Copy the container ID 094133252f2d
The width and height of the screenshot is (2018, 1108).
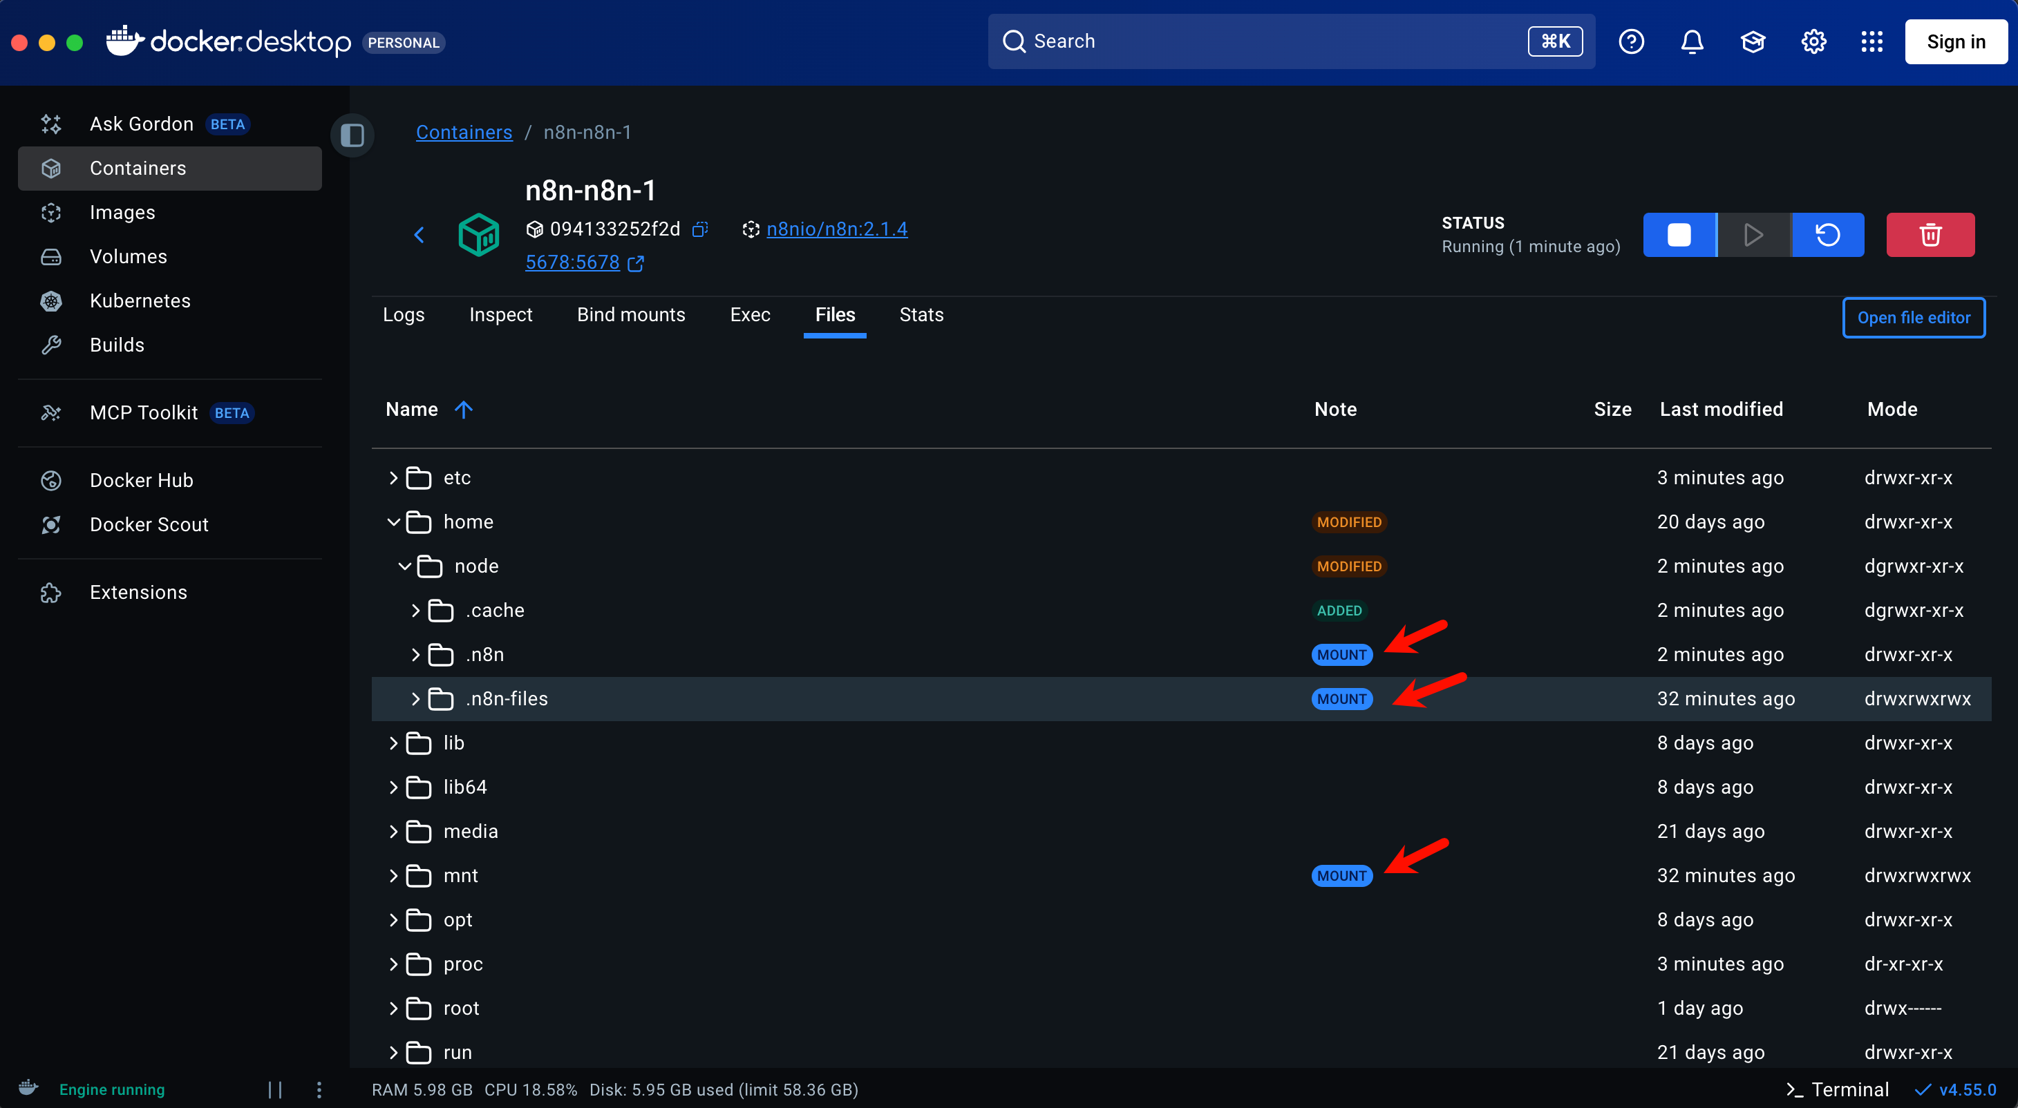[x=700, y=229]
